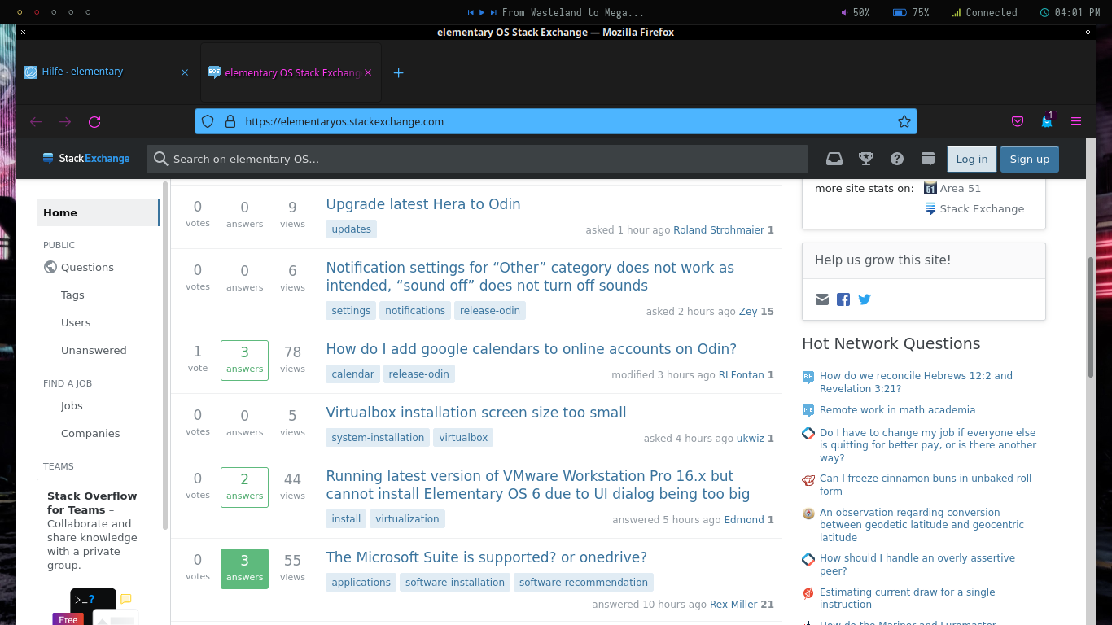Open Questions in the left sidebar
This screenshot has height=625, width=1112.
[87, 267]
